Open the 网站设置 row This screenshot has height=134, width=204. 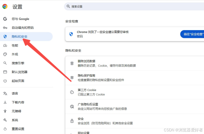[x=135, y=131]
